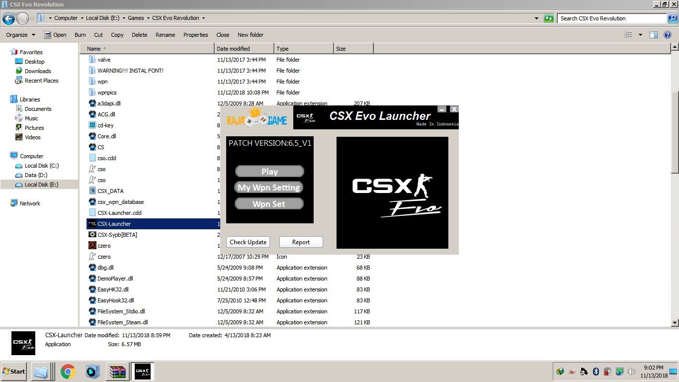
Task: Select the dbg.dll file icon
Action: [x=92, y=268]
